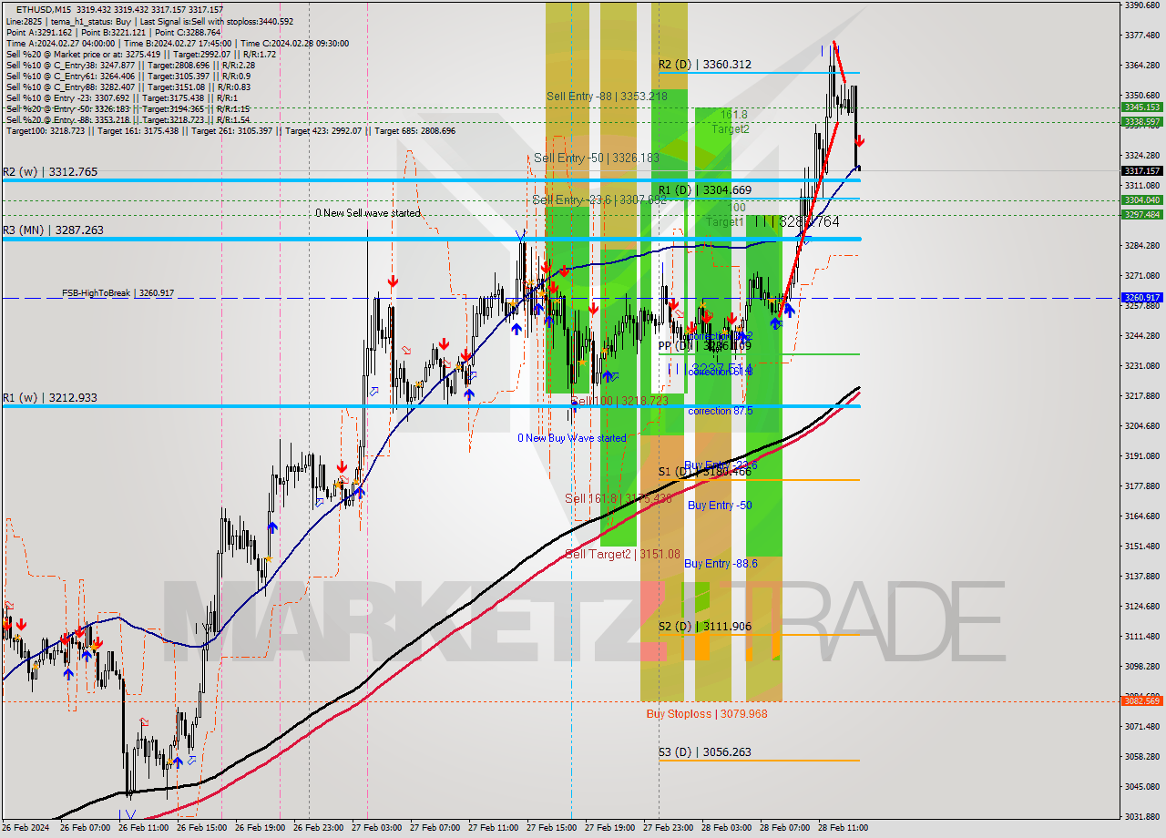Click the correction 87.5 label

[x=721, y=411]
